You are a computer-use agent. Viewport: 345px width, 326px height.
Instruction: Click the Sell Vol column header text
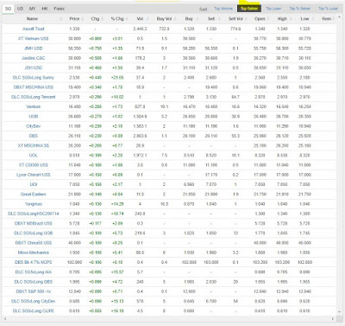235,19
